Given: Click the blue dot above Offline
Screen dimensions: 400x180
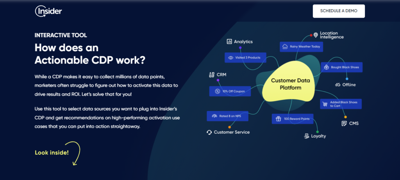Looking at the screenshot, I should [x=347, y=79].
